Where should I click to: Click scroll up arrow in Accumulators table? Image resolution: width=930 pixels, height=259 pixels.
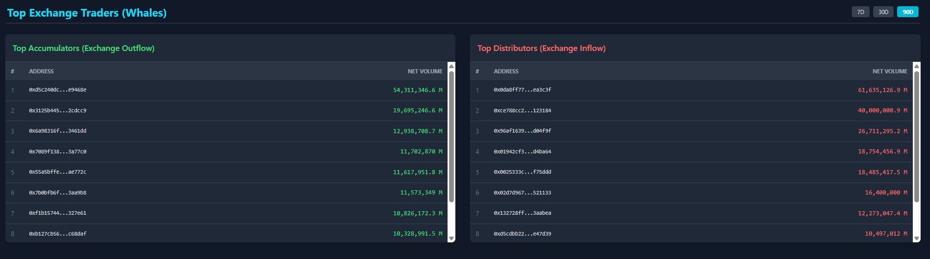click(451, 66)
